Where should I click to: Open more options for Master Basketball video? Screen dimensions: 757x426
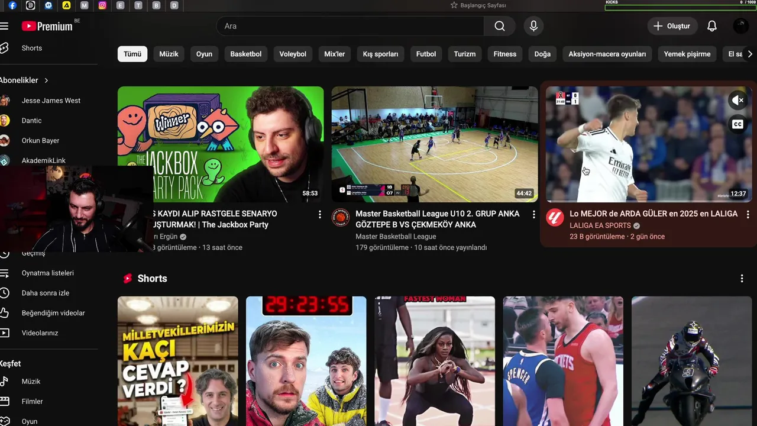[533, 214]
